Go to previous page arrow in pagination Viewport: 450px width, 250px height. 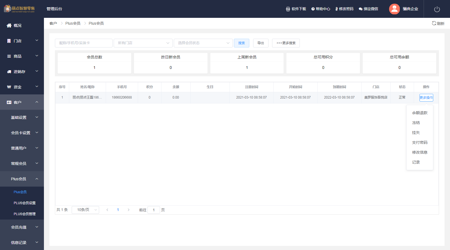(107, 210)
